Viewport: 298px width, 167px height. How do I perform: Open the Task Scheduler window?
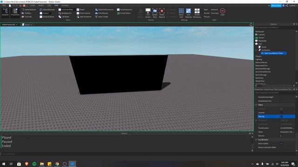(84, 17)
